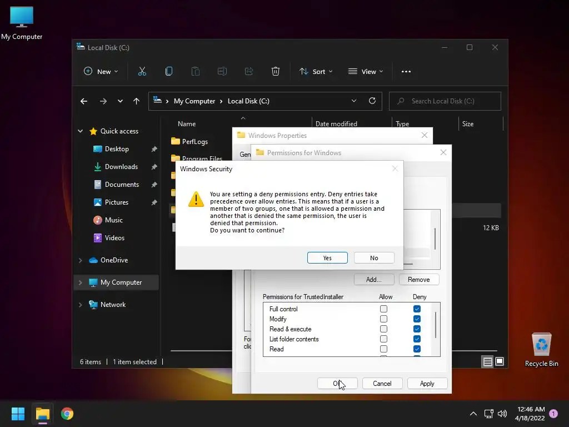
Task: Click Apply in Permissions for Windows
Action: pyautogui.click(x=427, y=384)
